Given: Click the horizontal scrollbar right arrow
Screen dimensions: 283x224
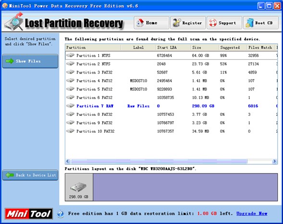Looking at the screenshot, I should (x=274, y=161).
